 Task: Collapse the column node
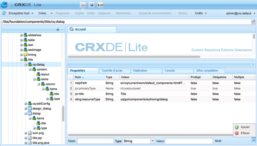click(39, 84)
